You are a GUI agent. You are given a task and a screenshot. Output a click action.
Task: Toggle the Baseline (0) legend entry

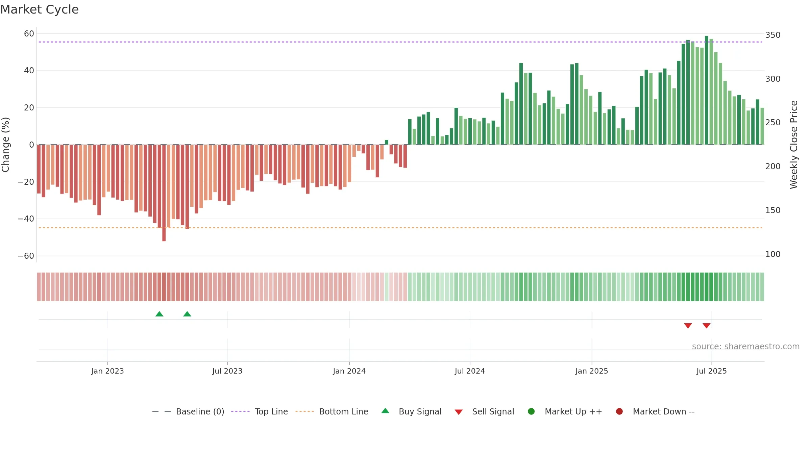[x=188, y=411]
